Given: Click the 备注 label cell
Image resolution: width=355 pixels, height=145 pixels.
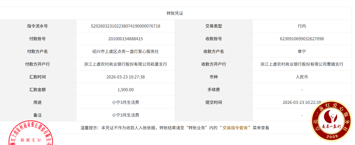Looking at the screenshot, I should click(37, 115).
